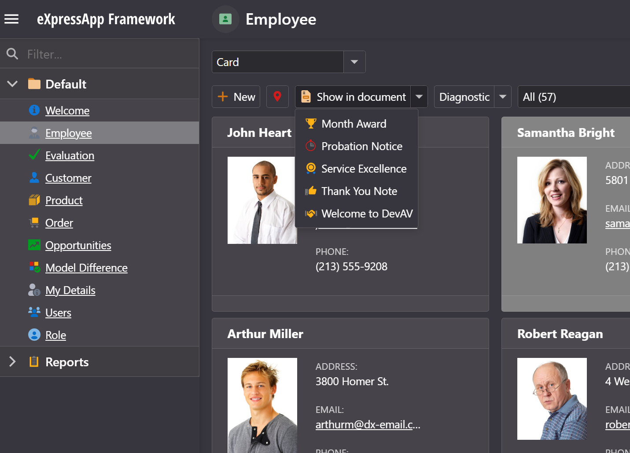Click the Probation Notice clock icon
The height and width of the screenshot is (453, 630).
(311, 146)
